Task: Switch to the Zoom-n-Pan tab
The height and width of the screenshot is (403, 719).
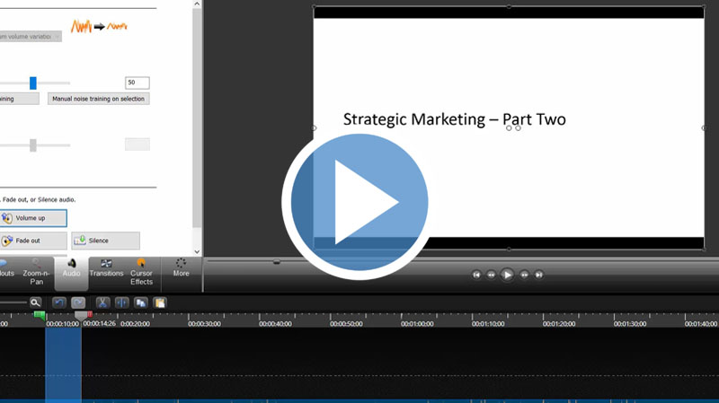Action: [36, 272]
